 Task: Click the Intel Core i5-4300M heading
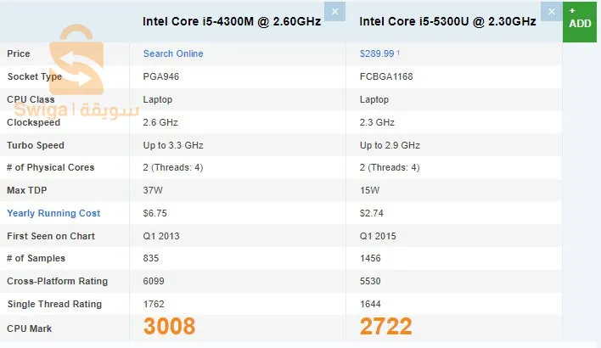(x=232, y=21)
